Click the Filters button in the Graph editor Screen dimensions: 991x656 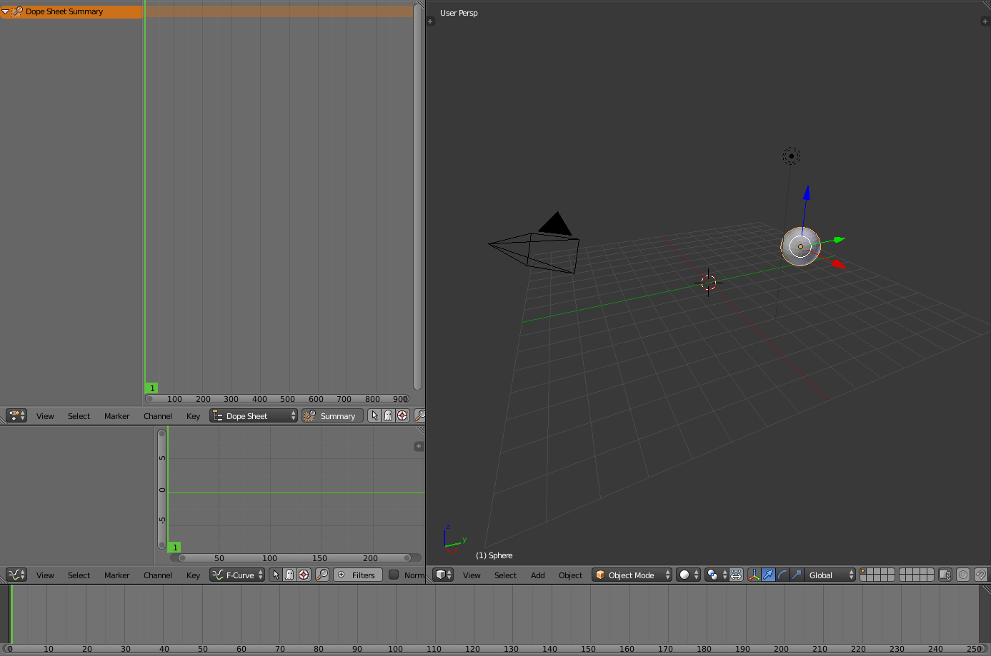357,575
